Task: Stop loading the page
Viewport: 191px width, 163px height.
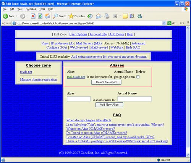Action: (33, 16)
